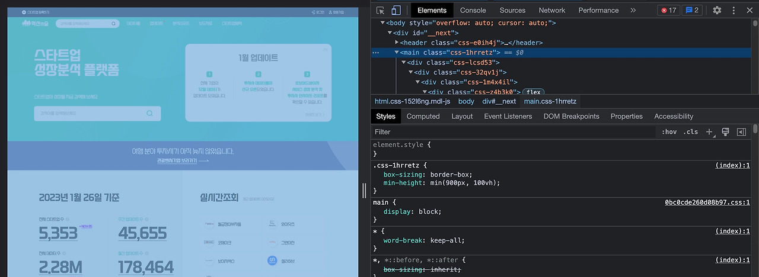
Task: Click the header search magnifier icon
Action: 113,24
